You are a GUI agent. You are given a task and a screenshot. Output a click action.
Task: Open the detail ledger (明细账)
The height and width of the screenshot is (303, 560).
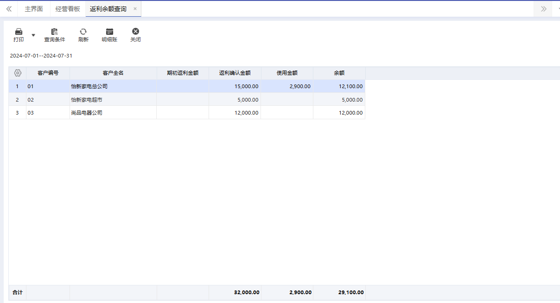pos(109,32)
